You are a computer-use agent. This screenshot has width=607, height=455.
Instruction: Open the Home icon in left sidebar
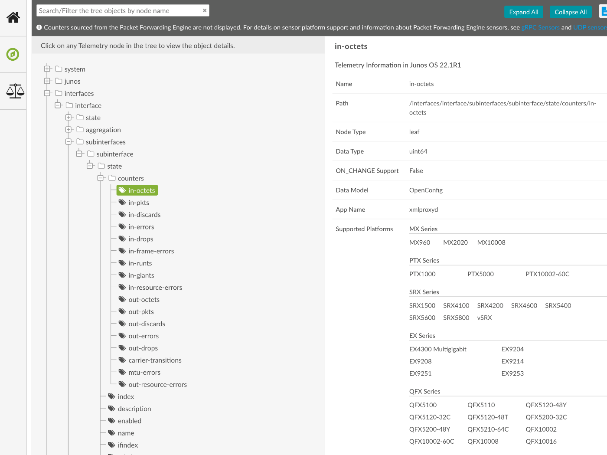13,17
